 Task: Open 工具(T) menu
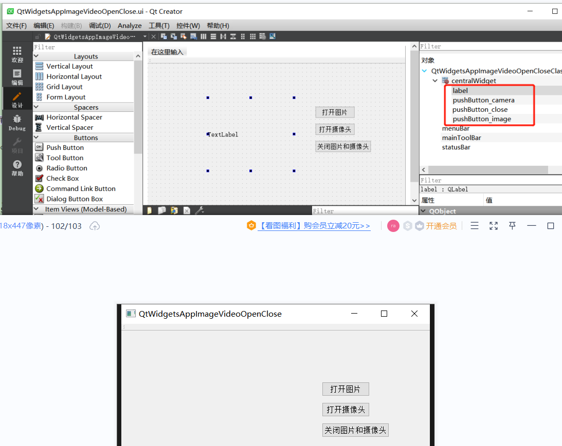[x=159, y=26]
